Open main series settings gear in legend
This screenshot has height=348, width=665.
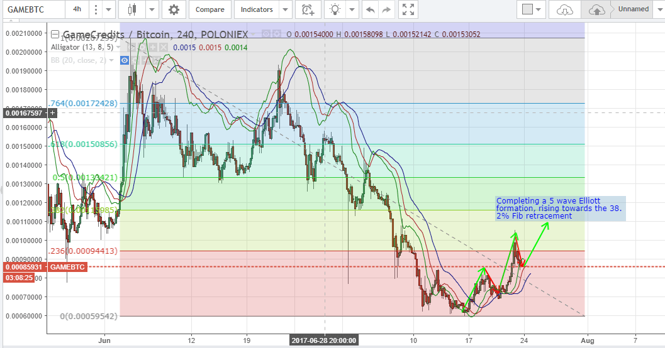(277, 34)
